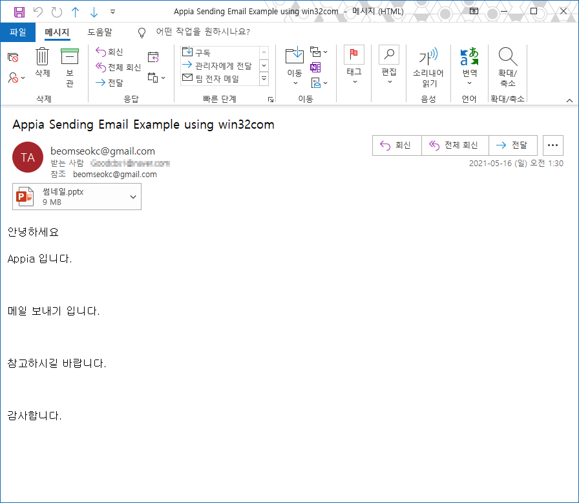Select the 팀 전자 메일 quick step
Viewport: 579px width, 503px height.
pyautogui.click(x=220, y=79)
